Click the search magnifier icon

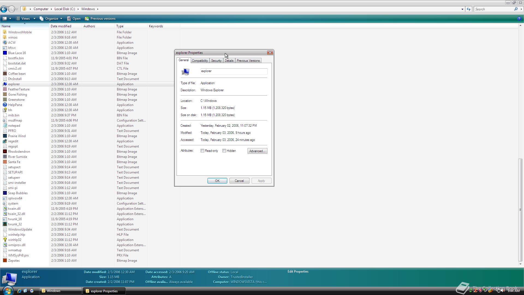516,9
